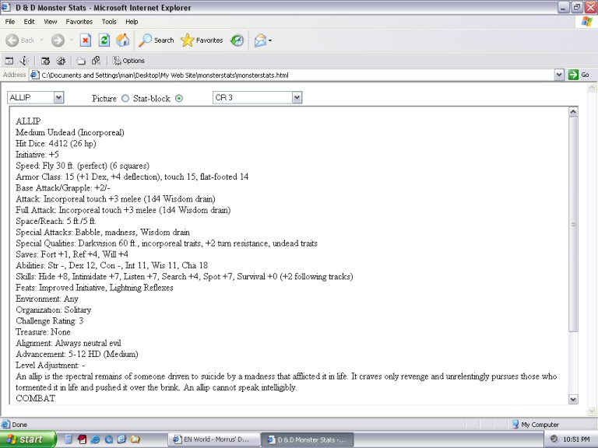The image size is (598, 448).
Task: Click the third icon in the Options toolbar
Action: pos(45,61)
